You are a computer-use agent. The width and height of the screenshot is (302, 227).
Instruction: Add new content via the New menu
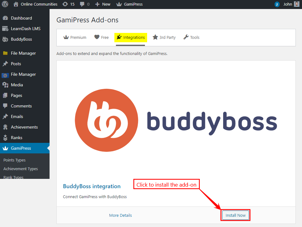[103, 4]
